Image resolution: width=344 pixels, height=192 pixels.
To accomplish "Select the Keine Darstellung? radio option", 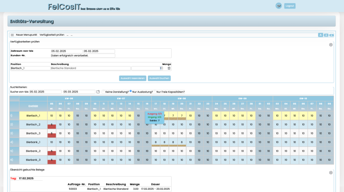I will tap(104, 92).
